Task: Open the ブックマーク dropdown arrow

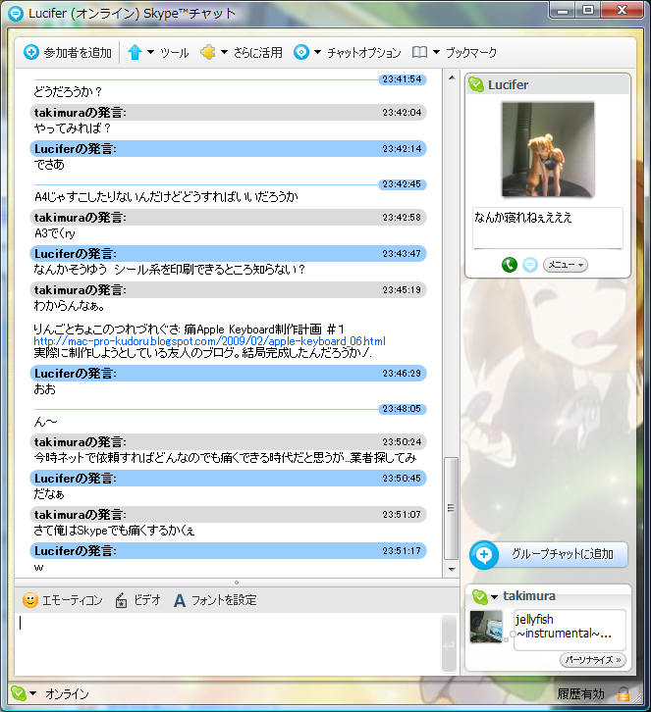Action: point(436,52)
